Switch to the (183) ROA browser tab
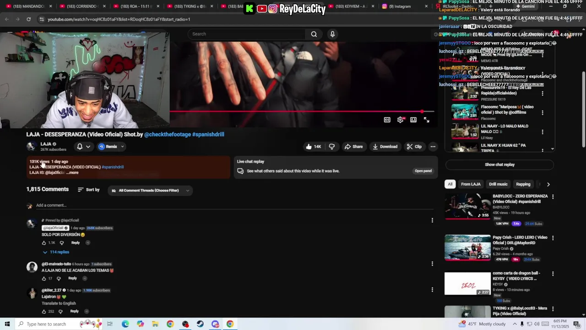Screen dimensions: 586x330 click(x=136, y=6)
